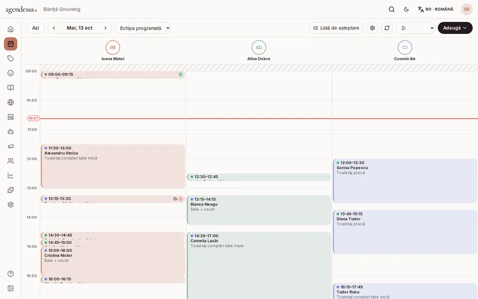Open IM user avatar menu
478x299 pixels.
coord(466,10)
